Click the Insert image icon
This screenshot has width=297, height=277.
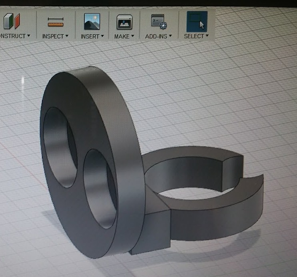92,22
